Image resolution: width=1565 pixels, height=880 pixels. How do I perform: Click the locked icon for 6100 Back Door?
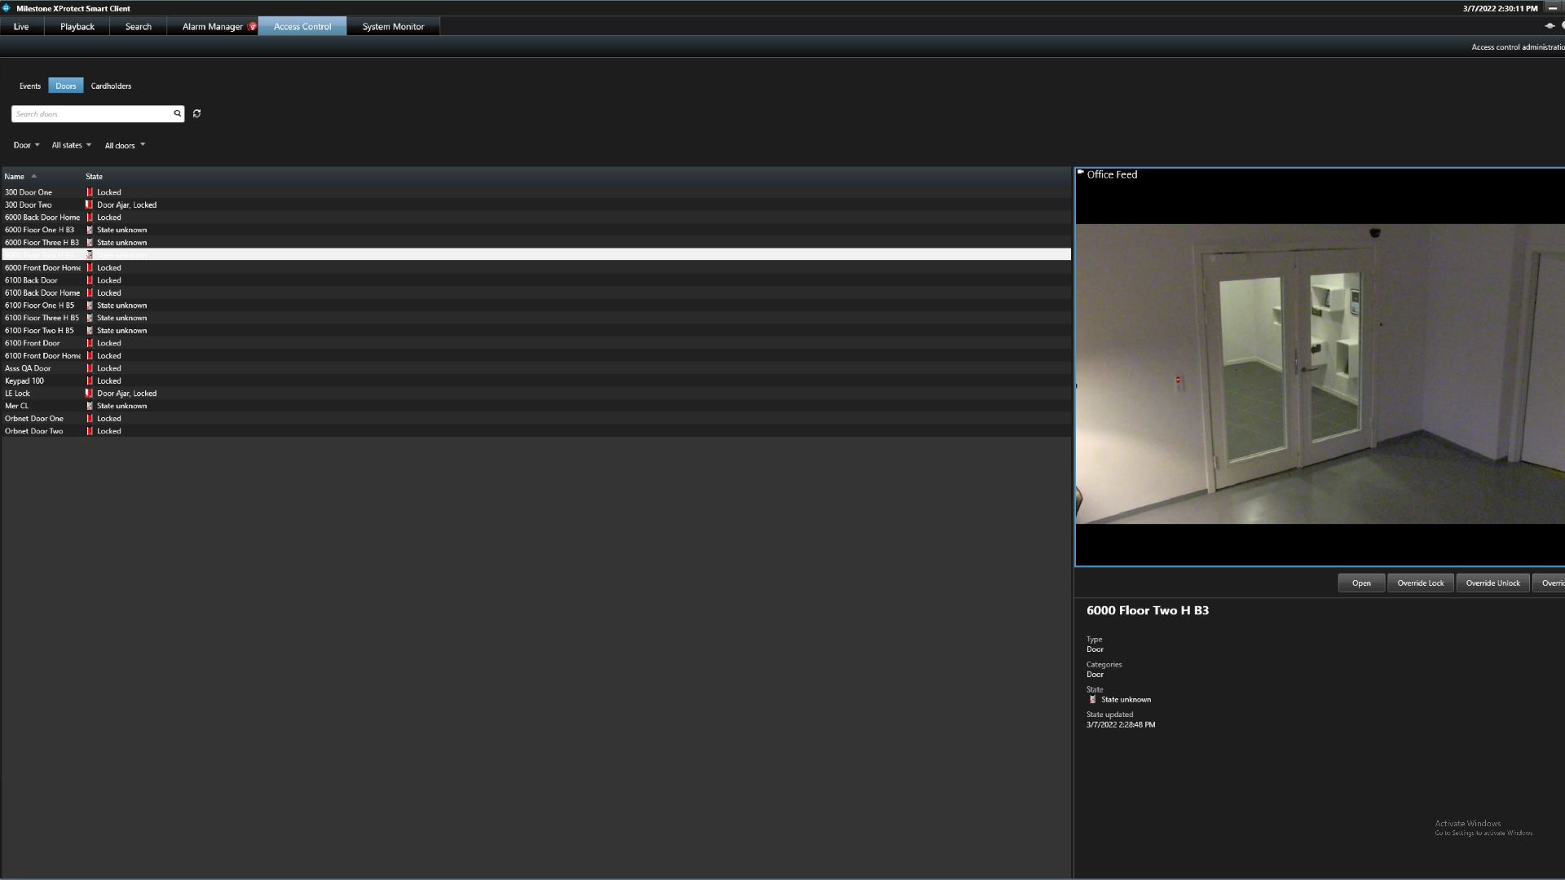click(90, 280)
